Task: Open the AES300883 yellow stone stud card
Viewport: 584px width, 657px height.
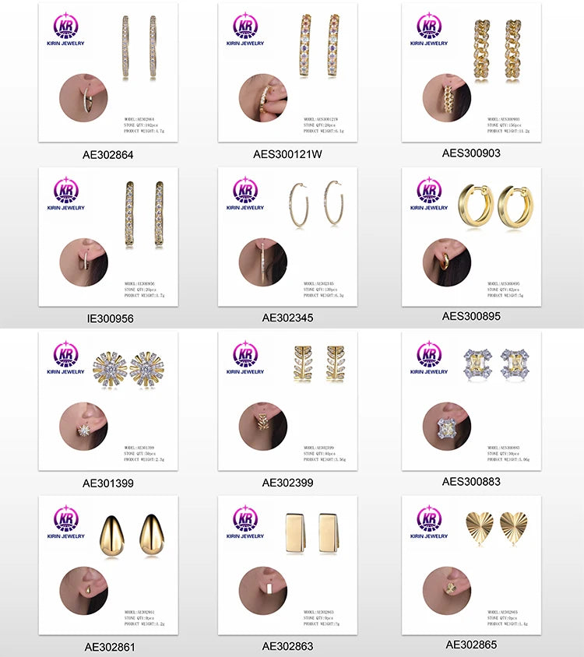Action: 471,402
